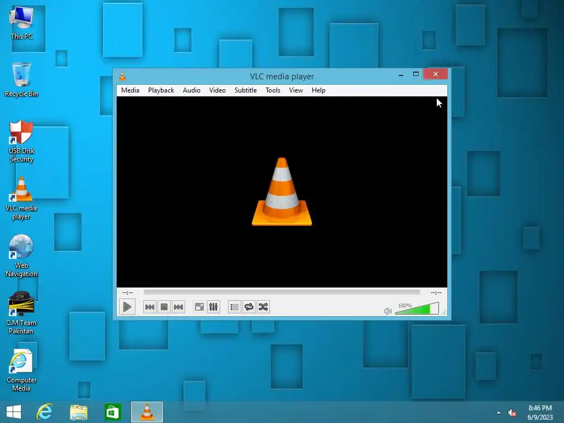
Task: Open the Playback menu
Action: tap(161, 90)
